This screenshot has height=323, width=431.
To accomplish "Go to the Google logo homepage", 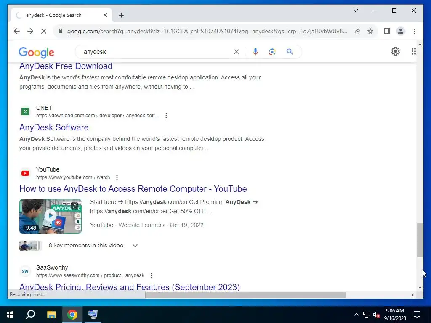I will coord(36,52).
